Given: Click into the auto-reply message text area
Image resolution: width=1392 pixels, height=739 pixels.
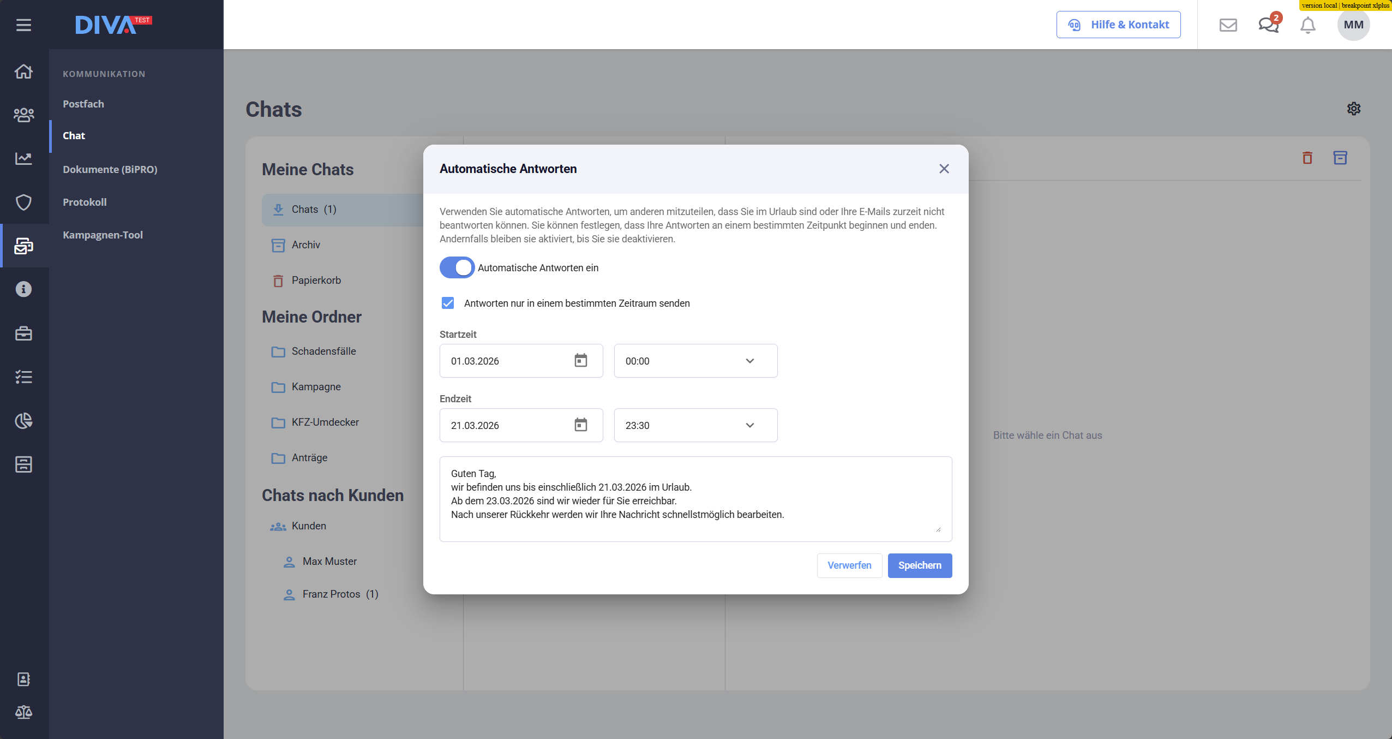Looking at the screenshot, I should click(x=695, y=498).
